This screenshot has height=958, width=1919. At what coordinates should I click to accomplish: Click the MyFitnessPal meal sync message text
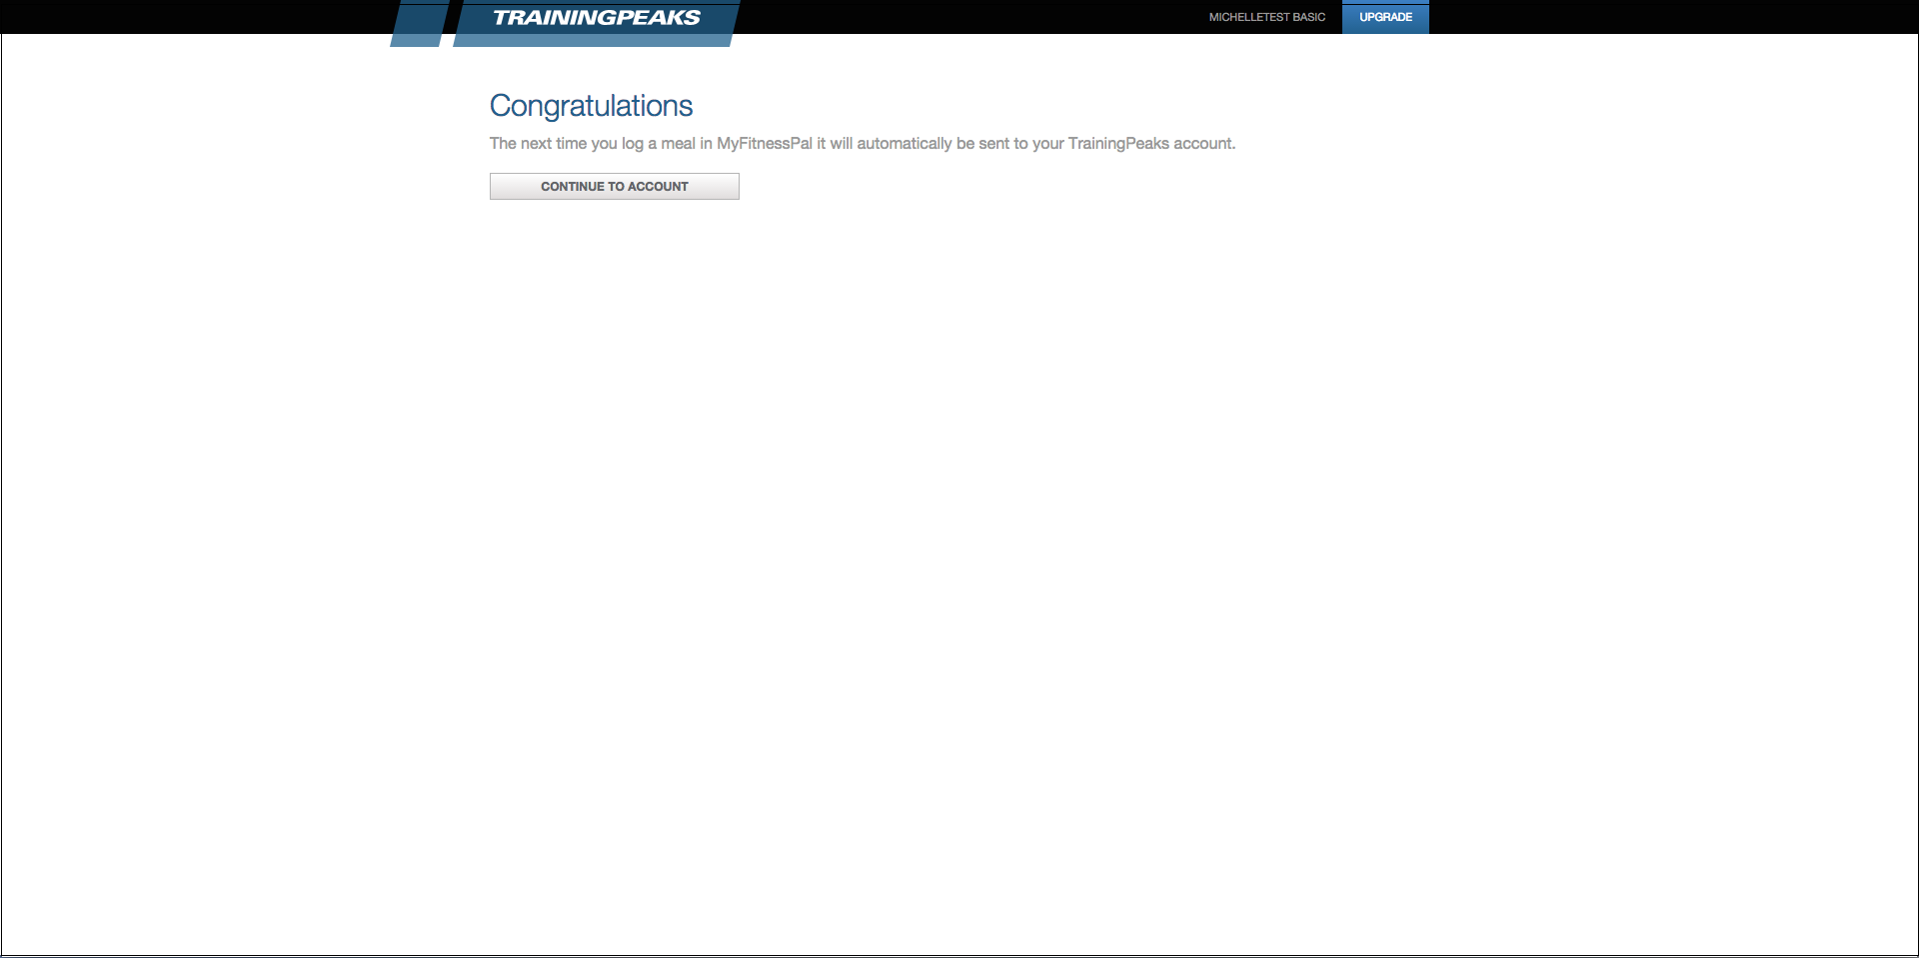863,144
